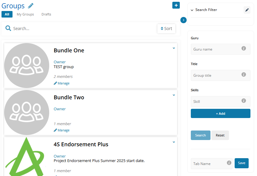Click the Skill field info icon
Screen dimensions: 257x176
[x=244, y=101]
